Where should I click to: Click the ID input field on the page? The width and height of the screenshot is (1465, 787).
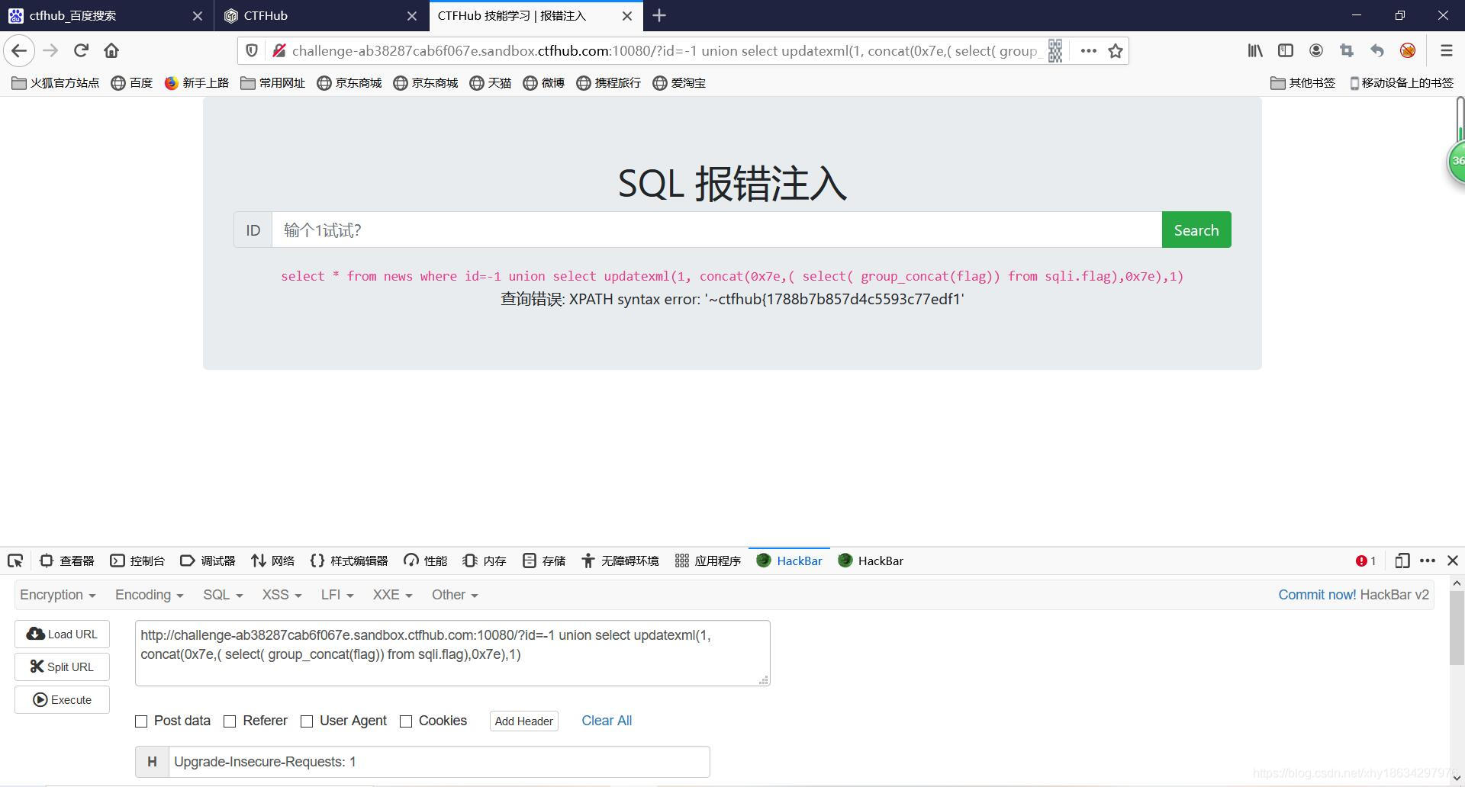(687, 230)
